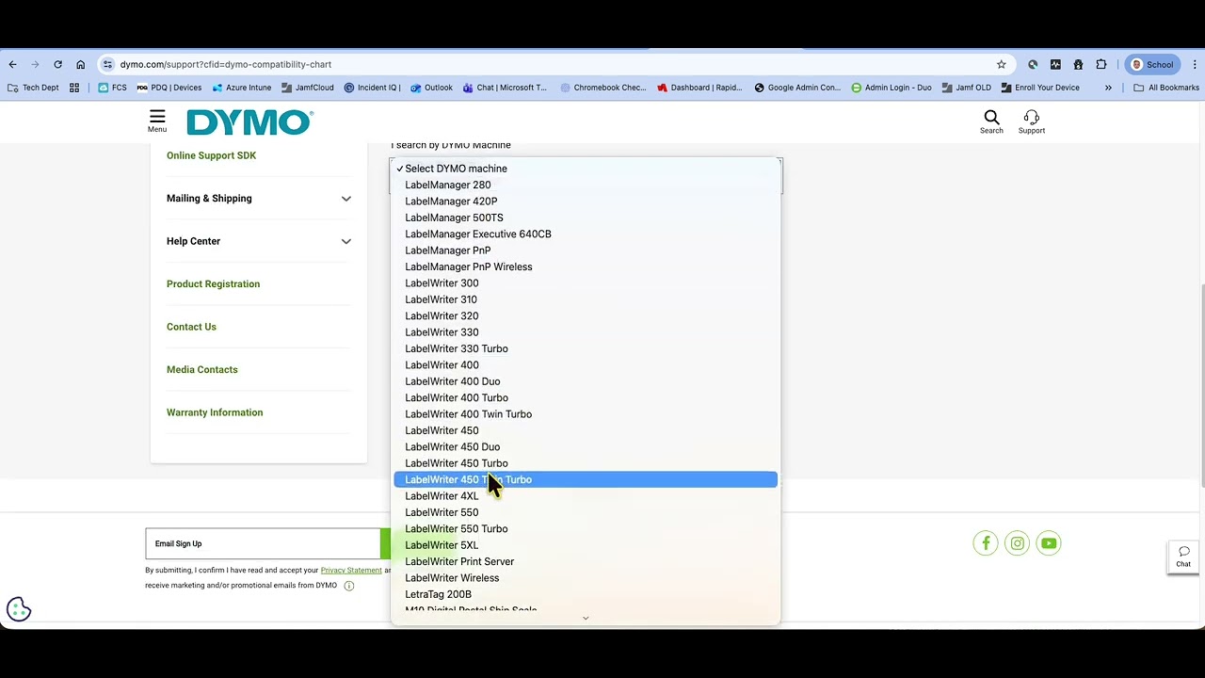The width and height of the screenshot is (1205, 678).
Task: Open the Tech Dept bookmarks folder
Action: point(33,88)
